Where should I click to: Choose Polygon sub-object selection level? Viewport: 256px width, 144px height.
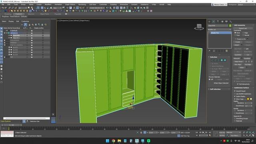(x=222, y=60)
